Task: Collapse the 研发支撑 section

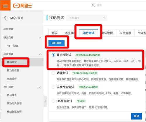Action: [40, 38]
